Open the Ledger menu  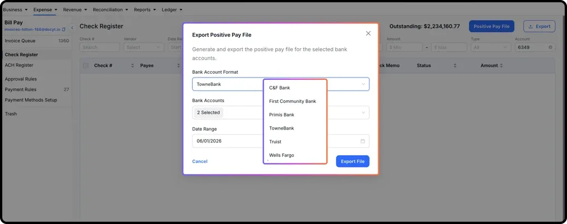point(172,10)
